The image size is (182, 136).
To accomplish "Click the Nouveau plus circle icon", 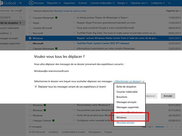I will [x=31, y=3].
